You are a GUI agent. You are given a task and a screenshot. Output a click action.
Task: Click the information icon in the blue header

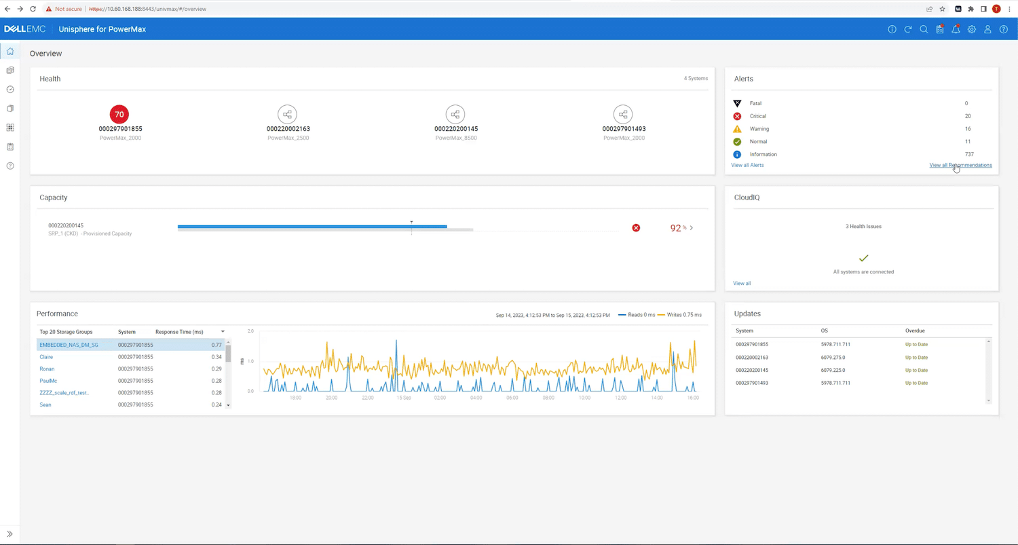[892, 29]
